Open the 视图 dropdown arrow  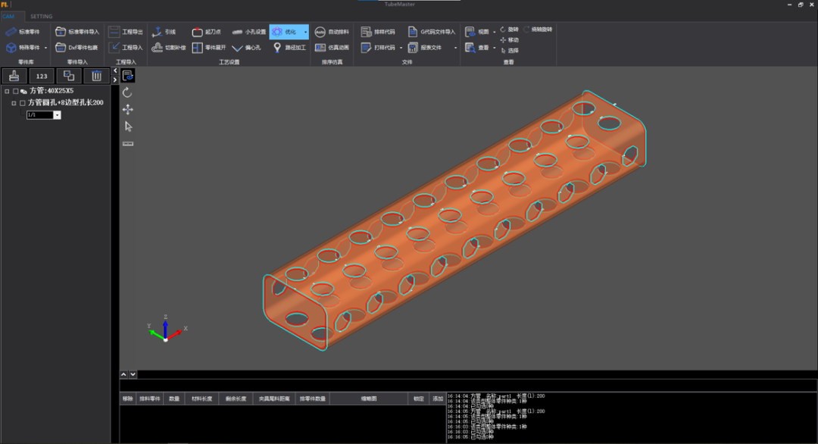pyautogui.click(x=494, y=32)
